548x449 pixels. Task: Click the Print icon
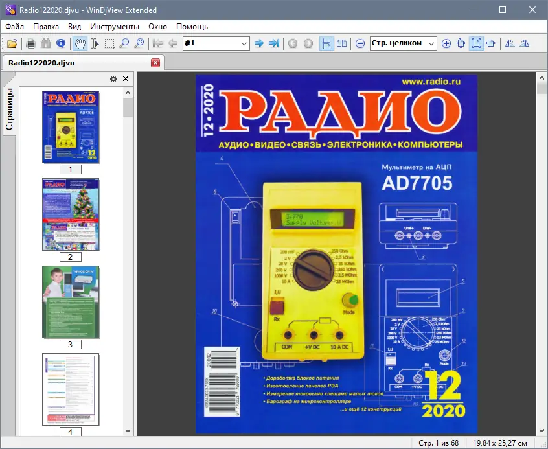click(31, 43)
